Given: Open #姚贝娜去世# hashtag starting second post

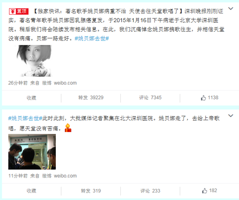Looking at the screenshot, I should (x=25, y=118).
